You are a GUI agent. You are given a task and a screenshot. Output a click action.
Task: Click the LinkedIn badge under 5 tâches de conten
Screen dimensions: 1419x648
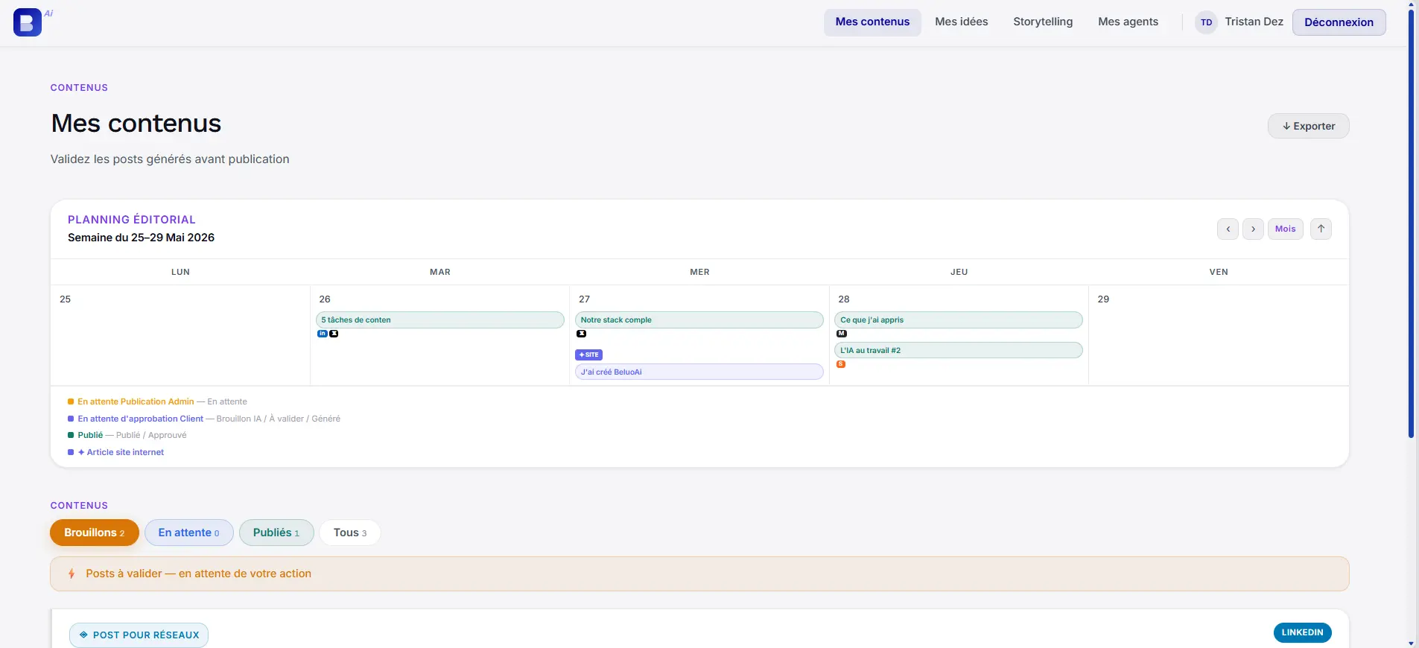point(323,334)
